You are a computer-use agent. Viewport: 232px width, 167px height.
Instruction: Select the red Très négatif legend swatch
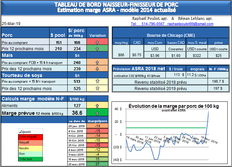tap(30, 136)
